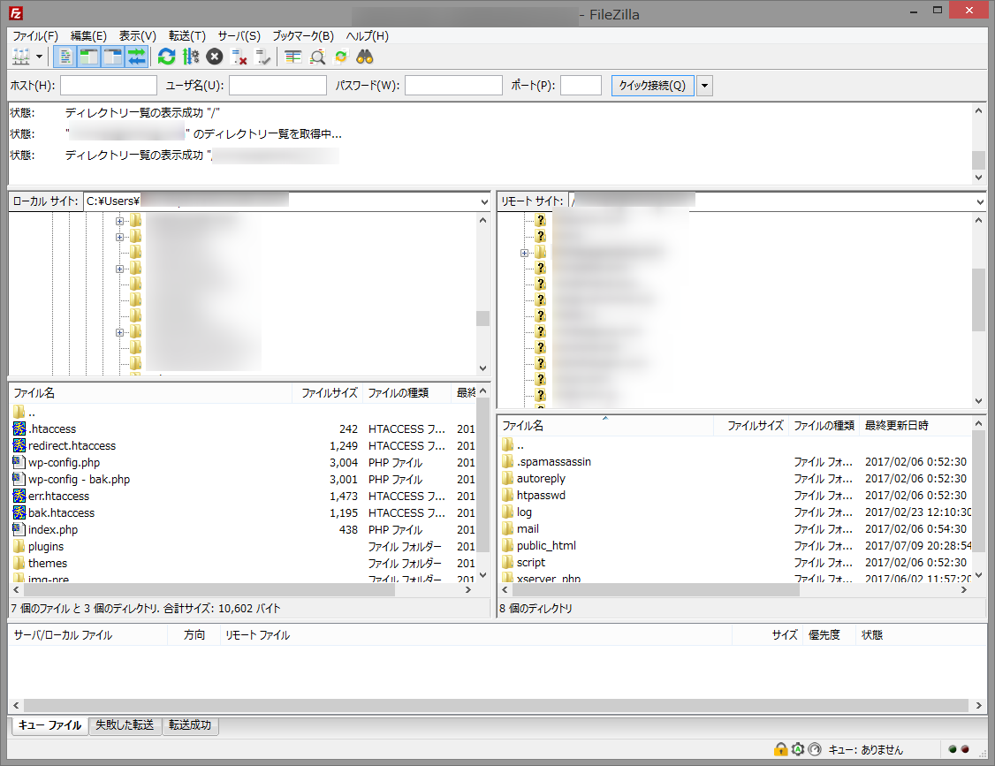Select redirect.htaccess file

tap(72, 445)
